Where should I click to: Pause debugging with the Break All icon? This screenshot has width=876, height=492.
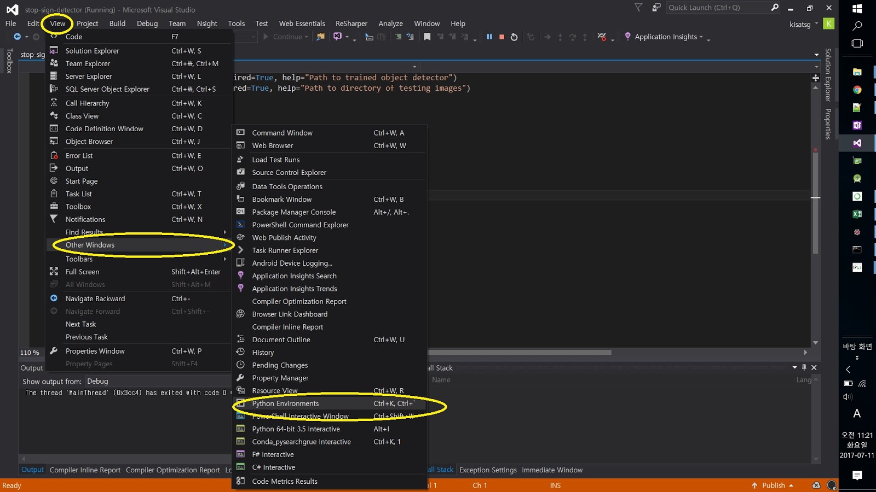pos(489,37)
